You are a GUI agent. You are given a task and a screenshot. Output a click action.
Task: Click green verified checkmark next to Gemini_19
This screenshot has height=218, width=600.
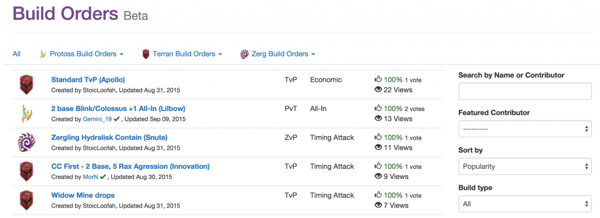pos(117,119)
